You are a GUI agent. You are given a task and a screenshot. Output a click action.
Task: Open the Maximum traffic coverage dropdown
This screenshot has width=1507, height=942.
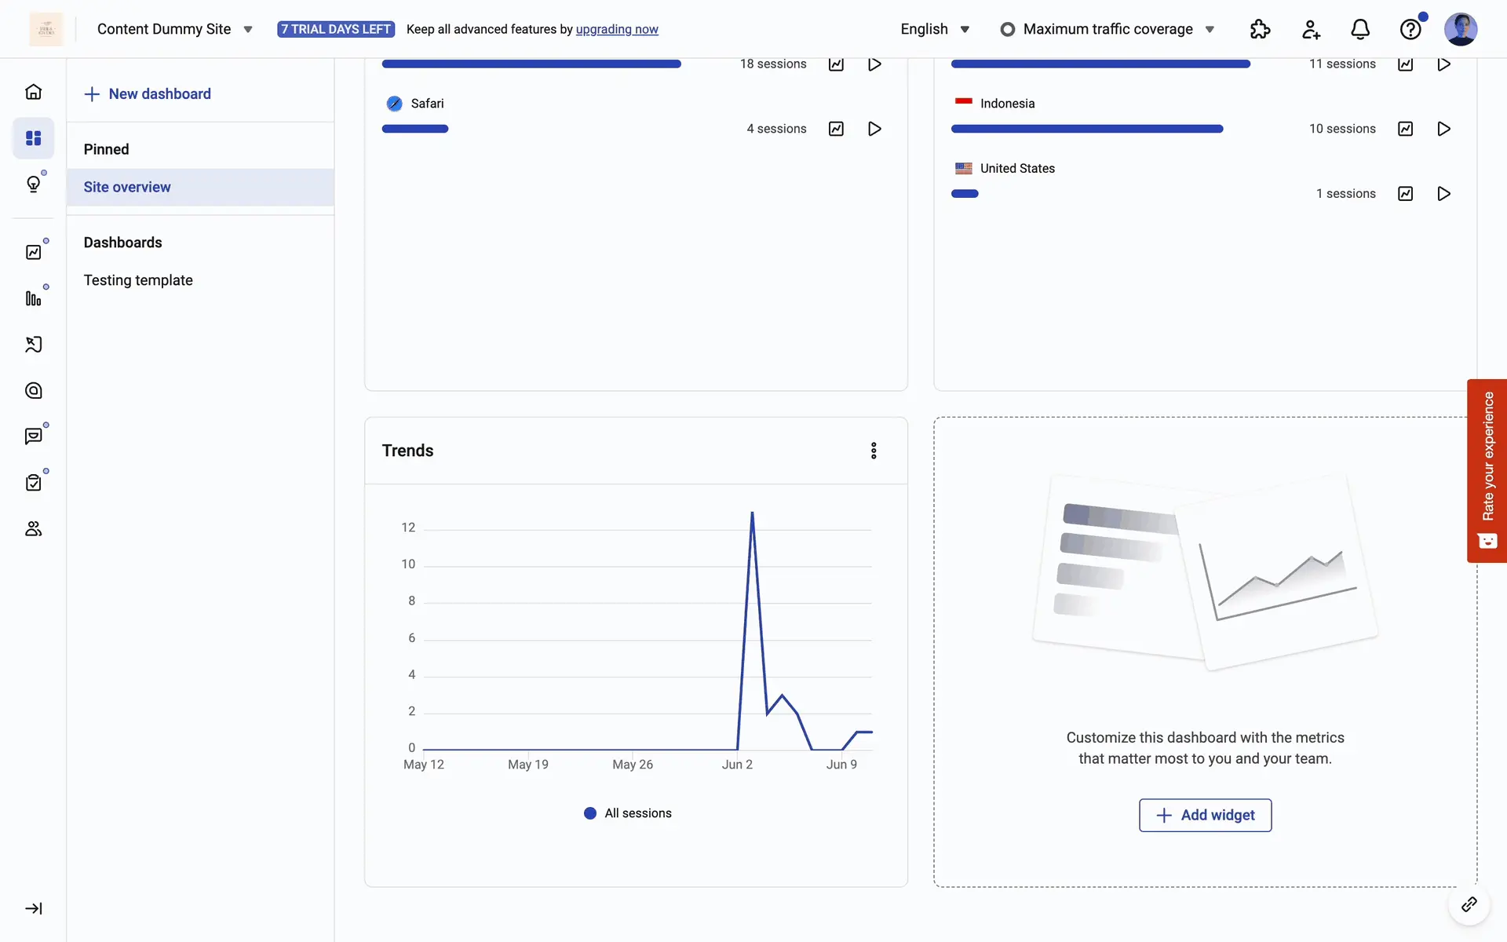1107,29
